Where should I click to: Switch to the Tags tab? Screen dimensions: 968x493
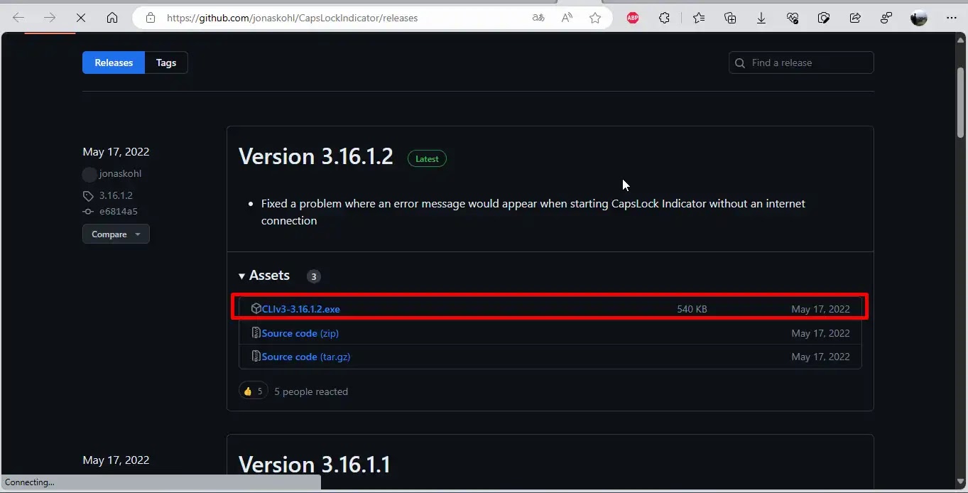(x=166, y=63)
